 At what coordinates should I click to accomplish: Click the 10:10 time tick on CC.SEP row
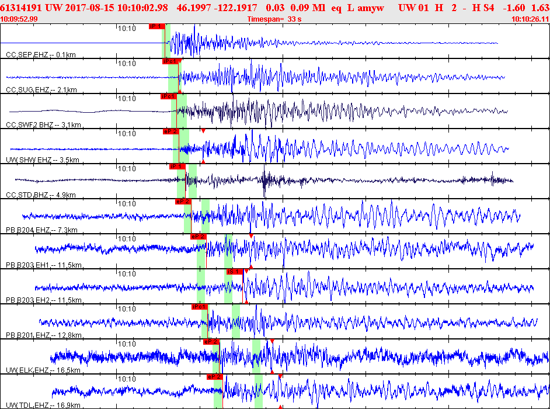127,29
